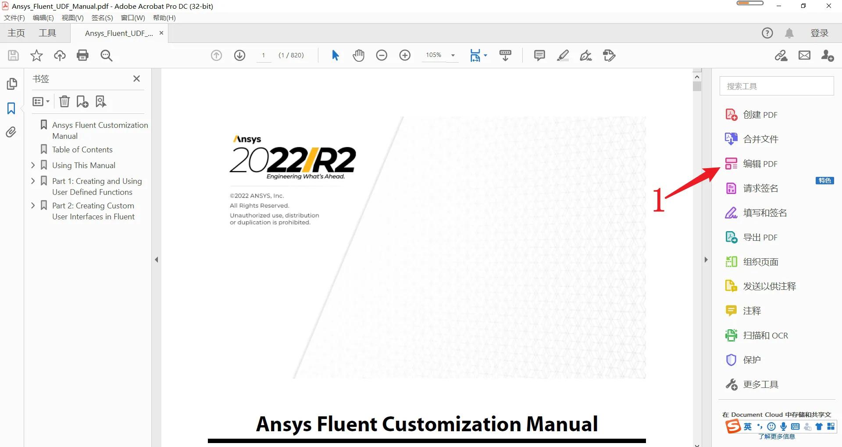Open the 填写和签名 tool
The height and width of the screenshot is (447, 842).
(x=756, y=213)
